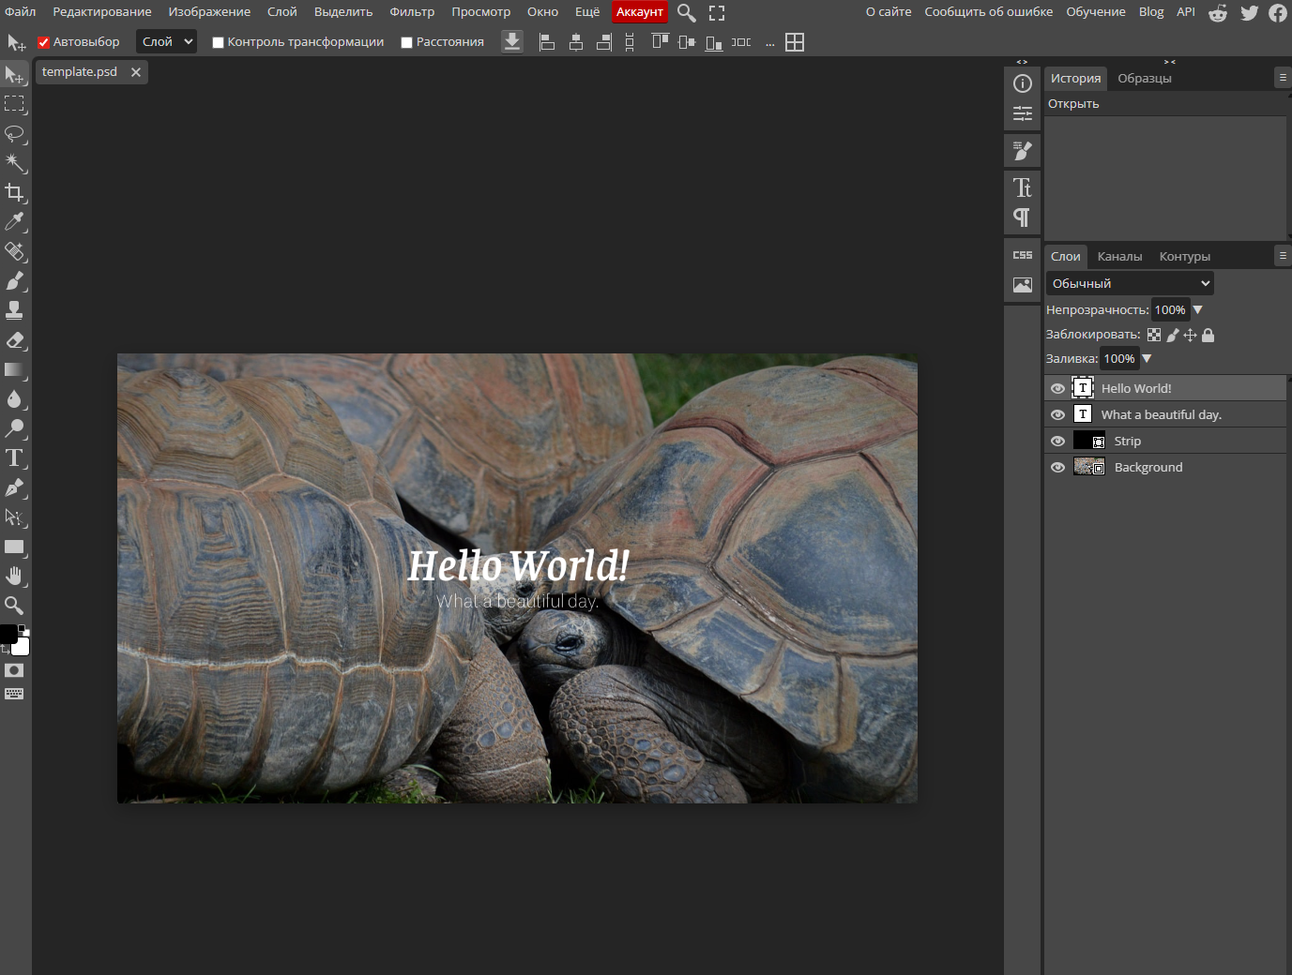
Task: Open the Character panel icon
Action: click(1023, 187)
